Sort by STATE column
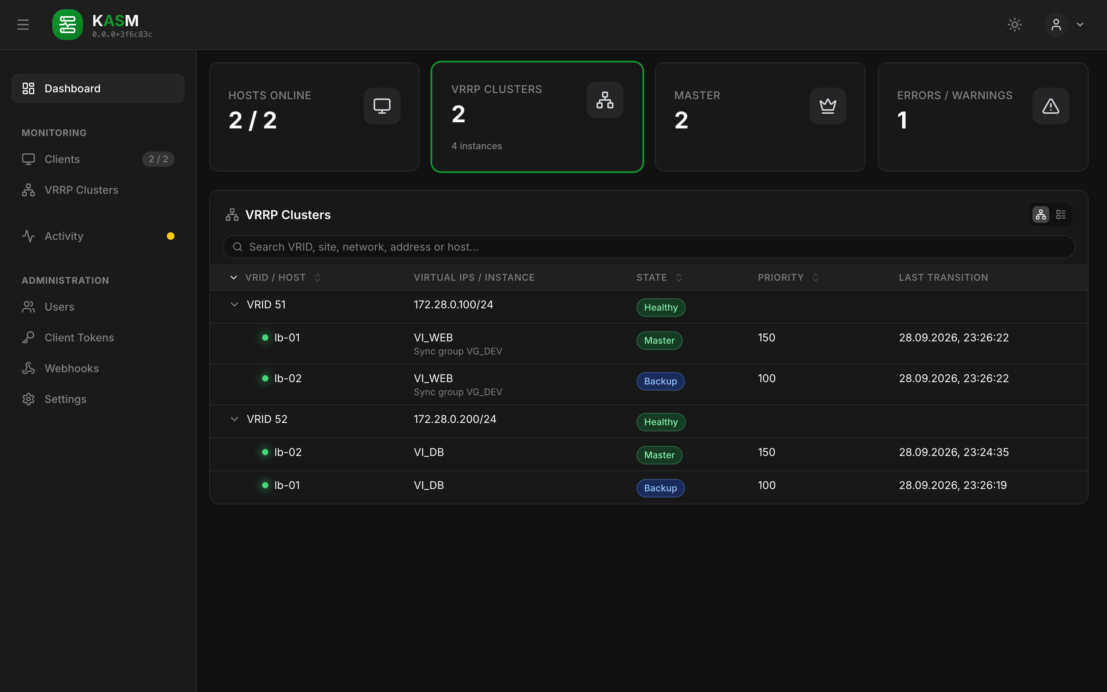This screenshot has width=1107, height=692. point(659,278)
